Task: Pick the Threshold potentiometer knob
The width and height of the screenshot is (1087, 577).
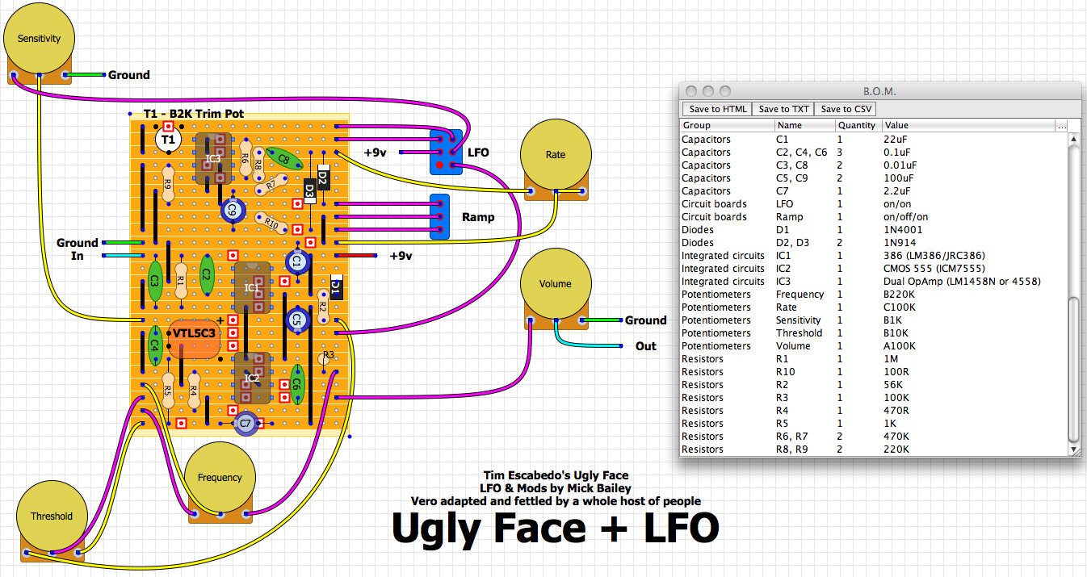Action: tap(52, 516)
